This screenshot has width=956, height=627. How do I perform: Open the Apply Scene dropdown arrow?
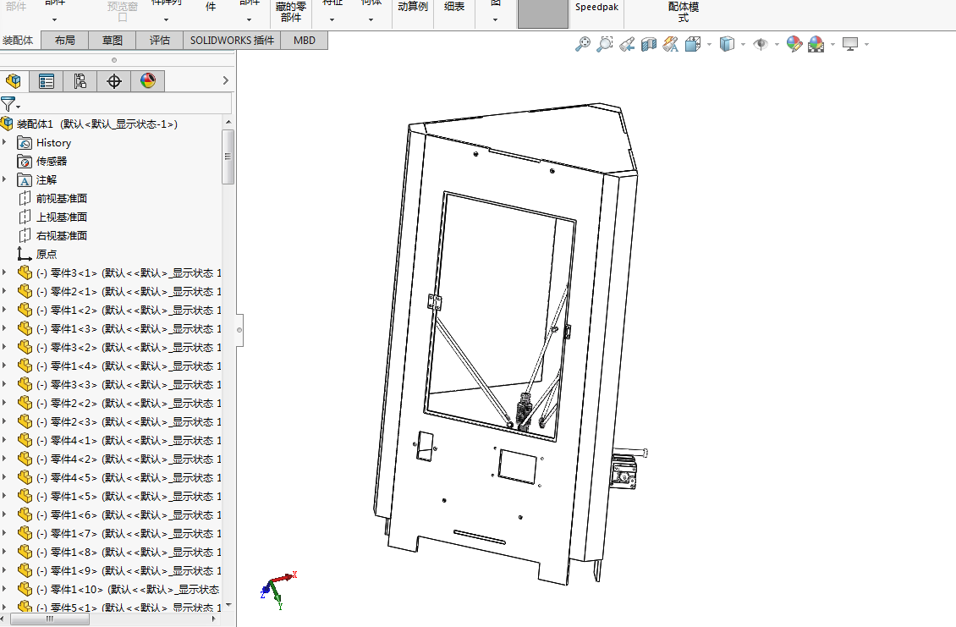(x=832, y=45)
